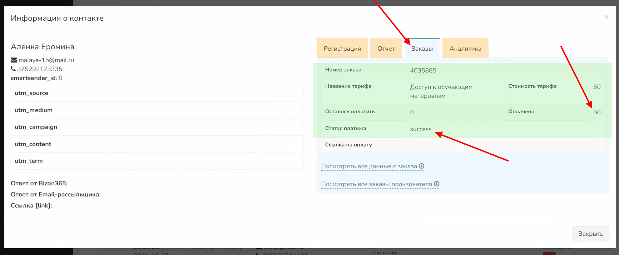This screenshot has height=255, width=619.
Task: Click the order number 4035885
Action: 423,70
